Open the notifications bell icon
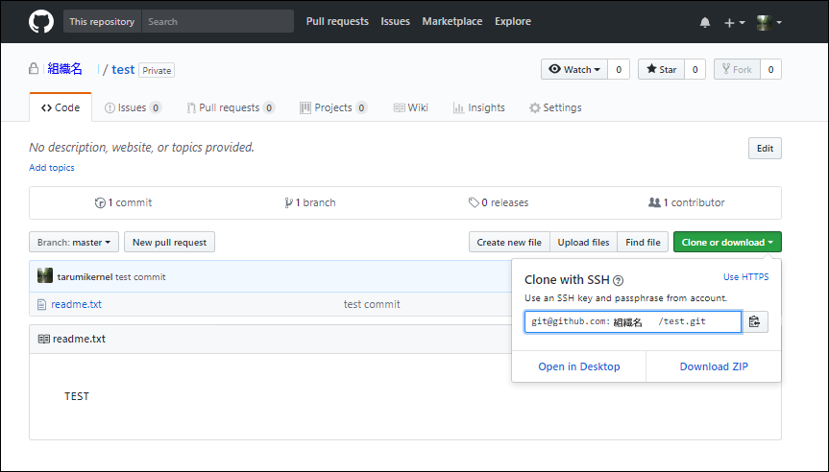Image resolution: width=829 pixels, height=472 pixels. (x=705, y=22)
